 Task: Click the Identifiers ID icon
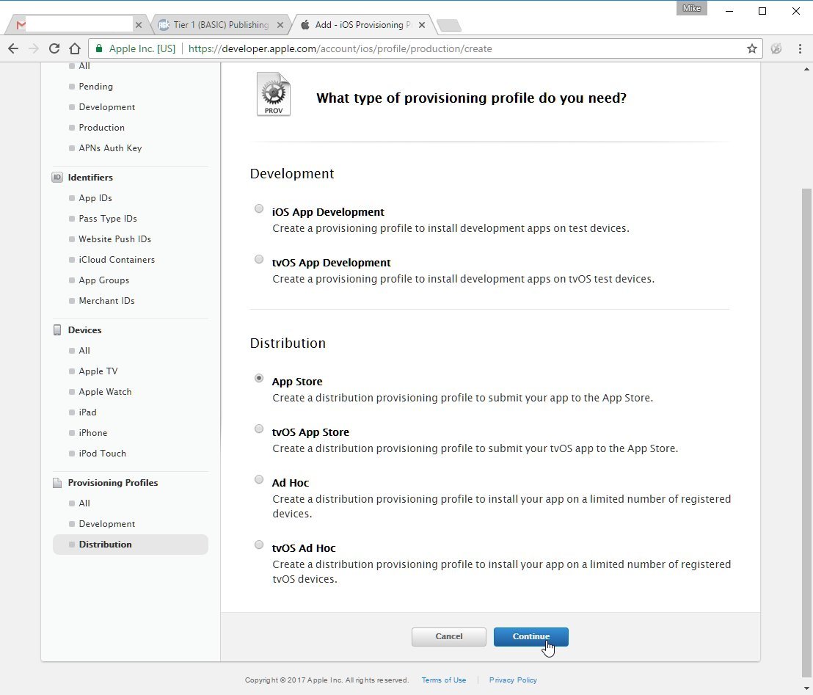(x=57, y=178)
